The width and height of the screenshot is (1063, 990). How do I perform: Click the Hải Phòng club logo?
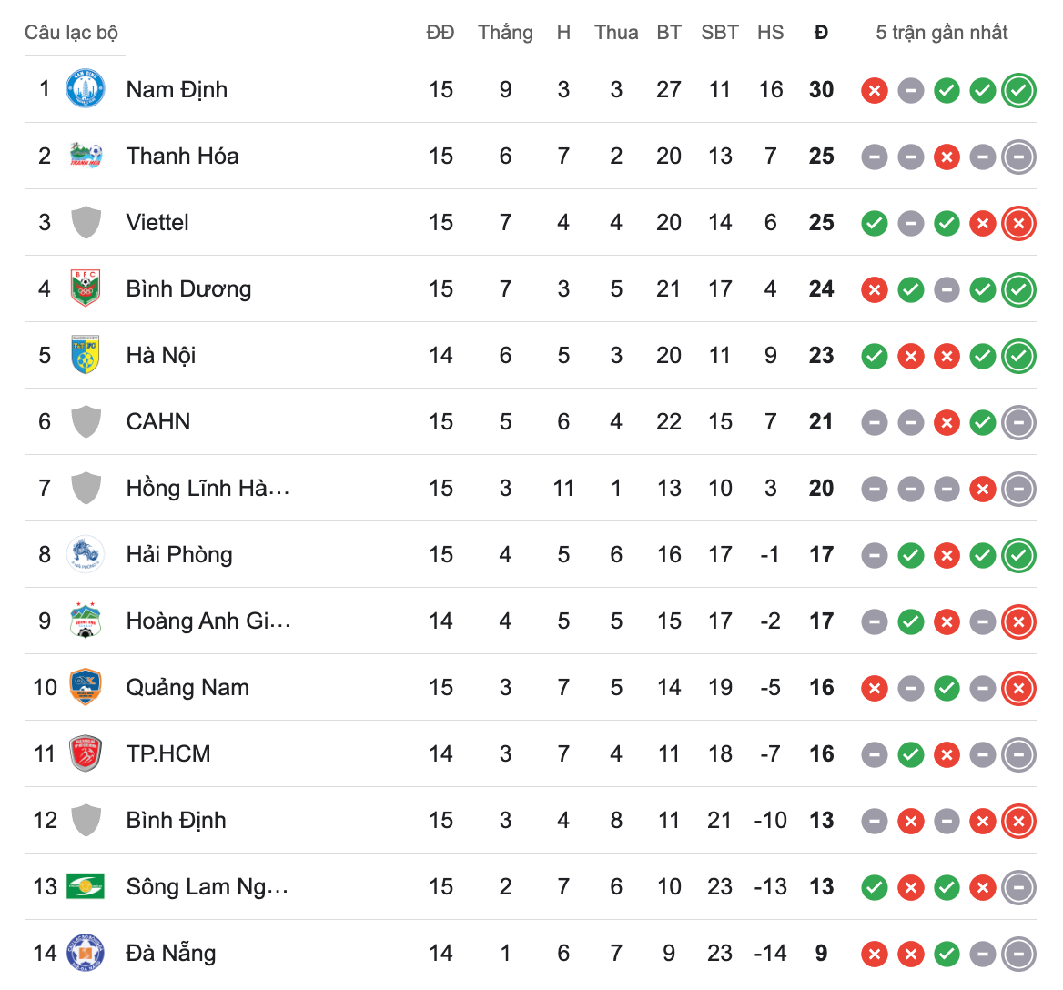point(86,554)
